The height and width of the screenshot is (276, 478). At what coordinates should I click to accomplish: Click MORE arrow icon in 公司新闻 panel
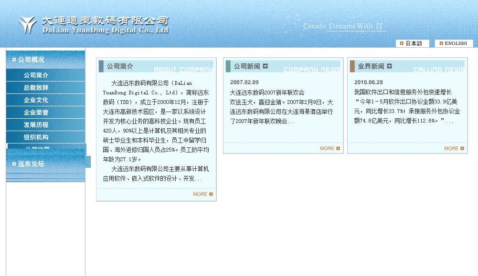pos(338,148)
